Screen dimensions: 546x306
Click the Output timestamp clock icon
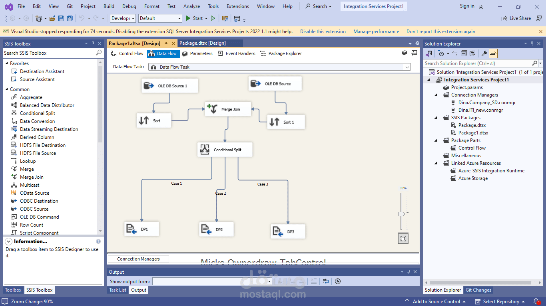click(338, 281)
